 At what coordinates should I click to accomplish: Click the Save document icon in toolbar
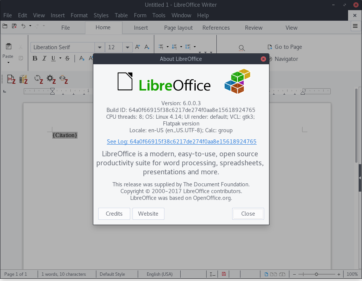(14, 26)
